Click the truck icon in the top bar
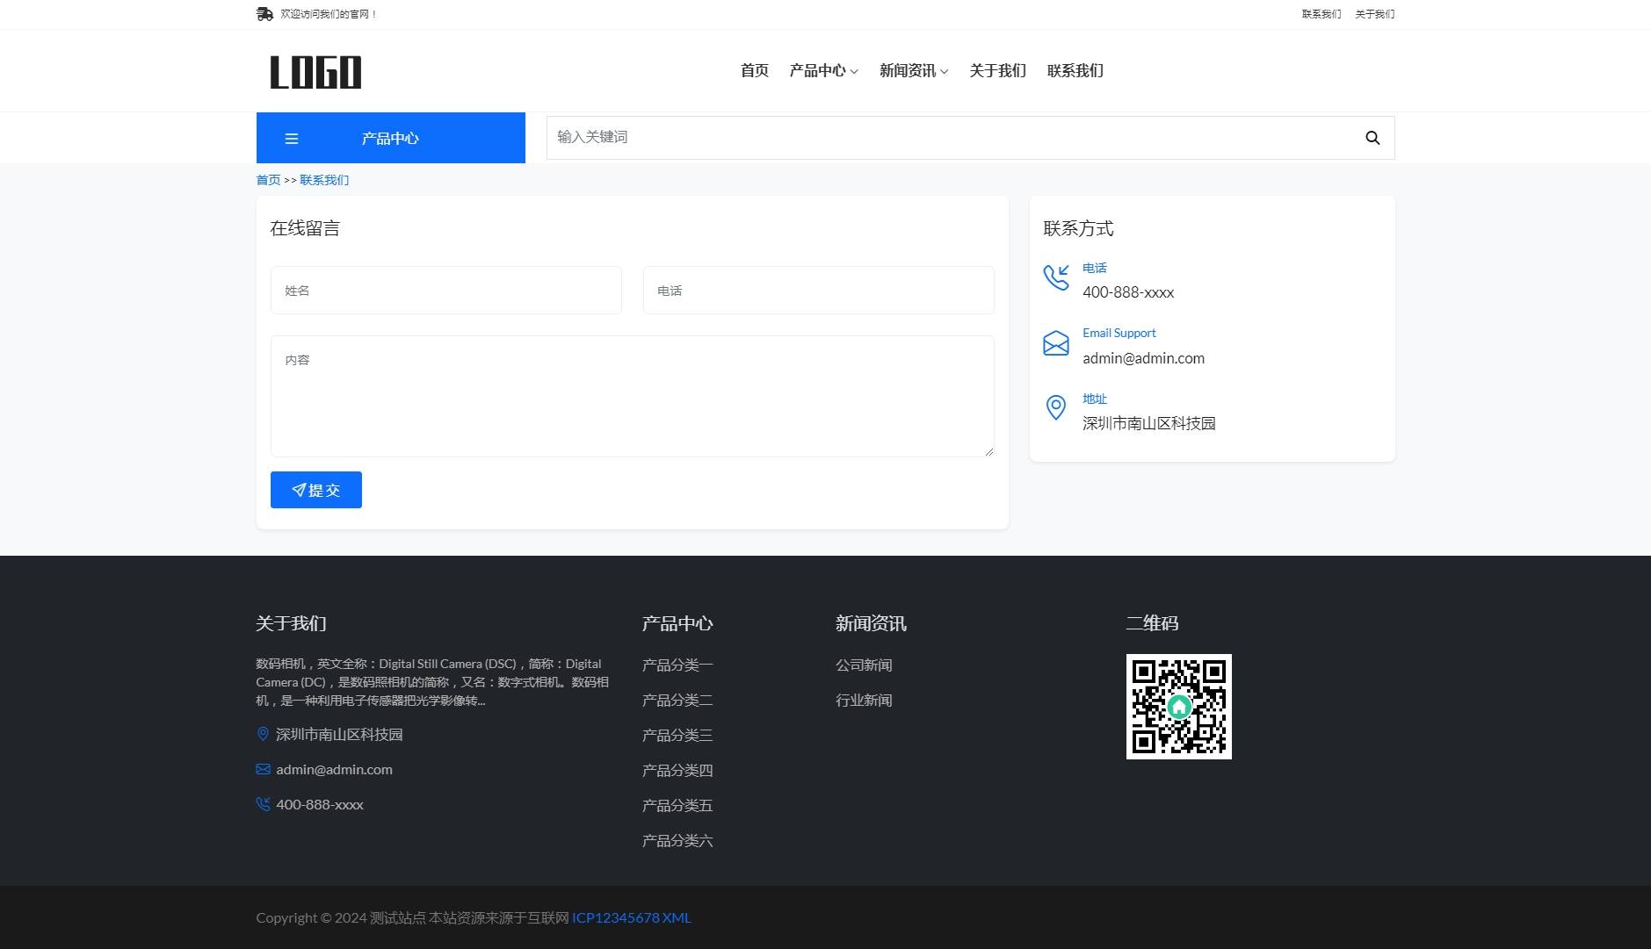1651x949 pixels. tap(264, 14)
